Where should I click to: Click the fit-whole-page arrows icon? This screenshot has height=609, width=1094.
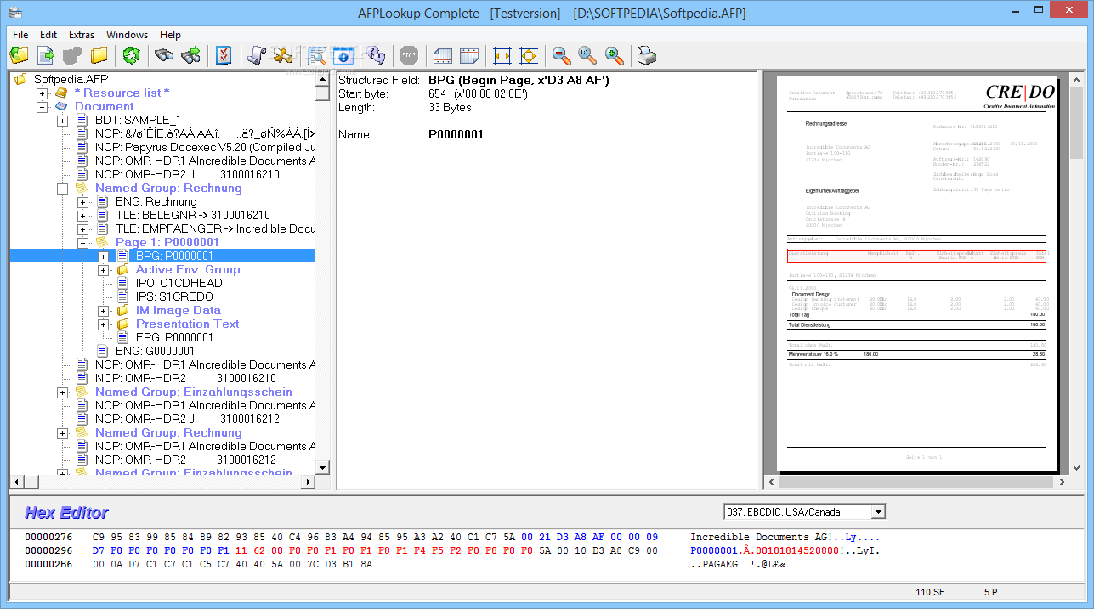529,56
